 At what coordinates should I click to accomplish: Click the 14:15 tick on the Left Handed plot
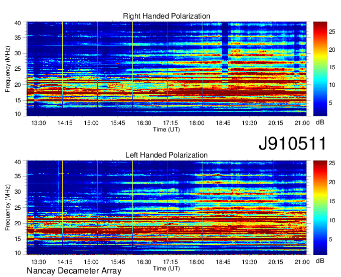point(65,262)
